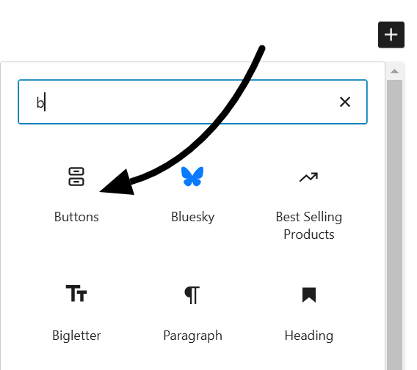Click the Heading text label
This screenshot has width=417, height=370.
pos(309,336)
